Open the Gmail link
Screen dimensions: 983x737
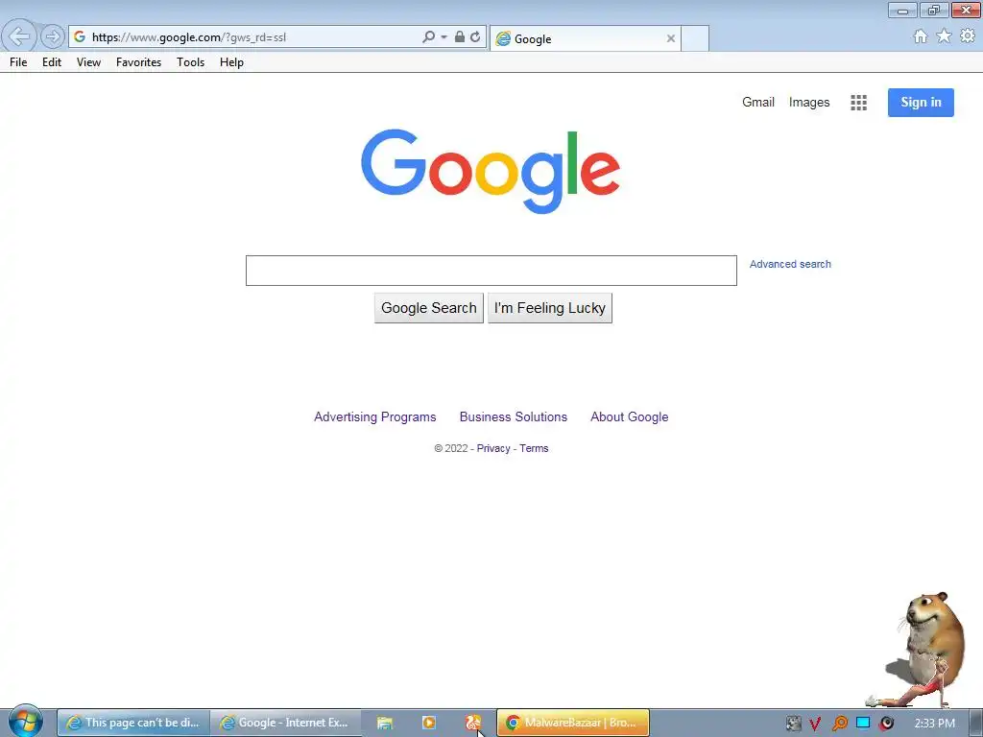pyautogui.click(x=758, y=102)
